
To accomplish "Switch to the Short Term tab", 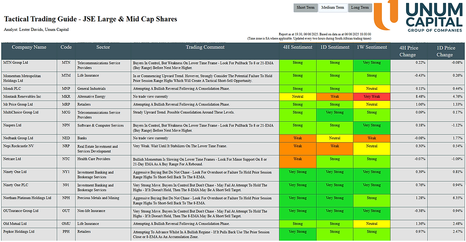I will [305, 8].
